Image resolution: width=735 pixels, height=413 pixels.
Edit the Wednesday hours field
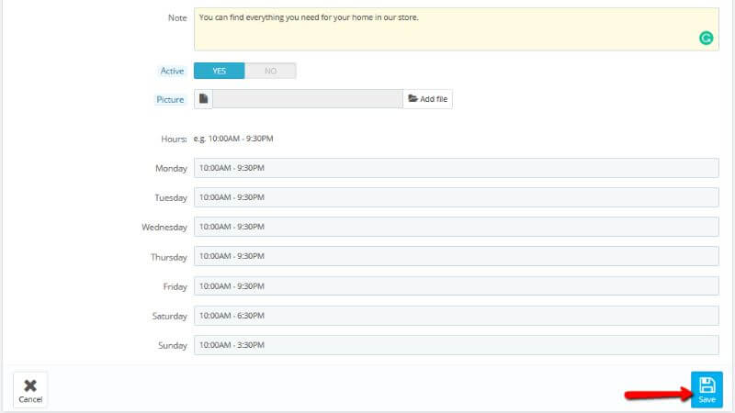456,227
